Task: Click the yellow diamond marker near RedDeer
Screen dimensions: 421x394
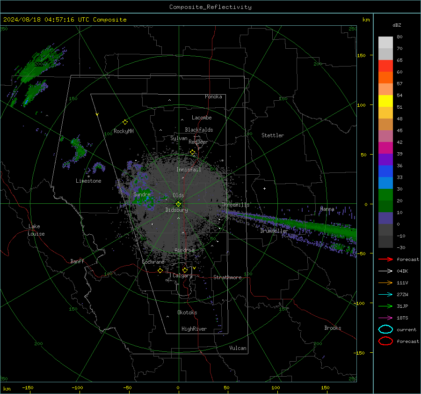Action: click(192, 152)
